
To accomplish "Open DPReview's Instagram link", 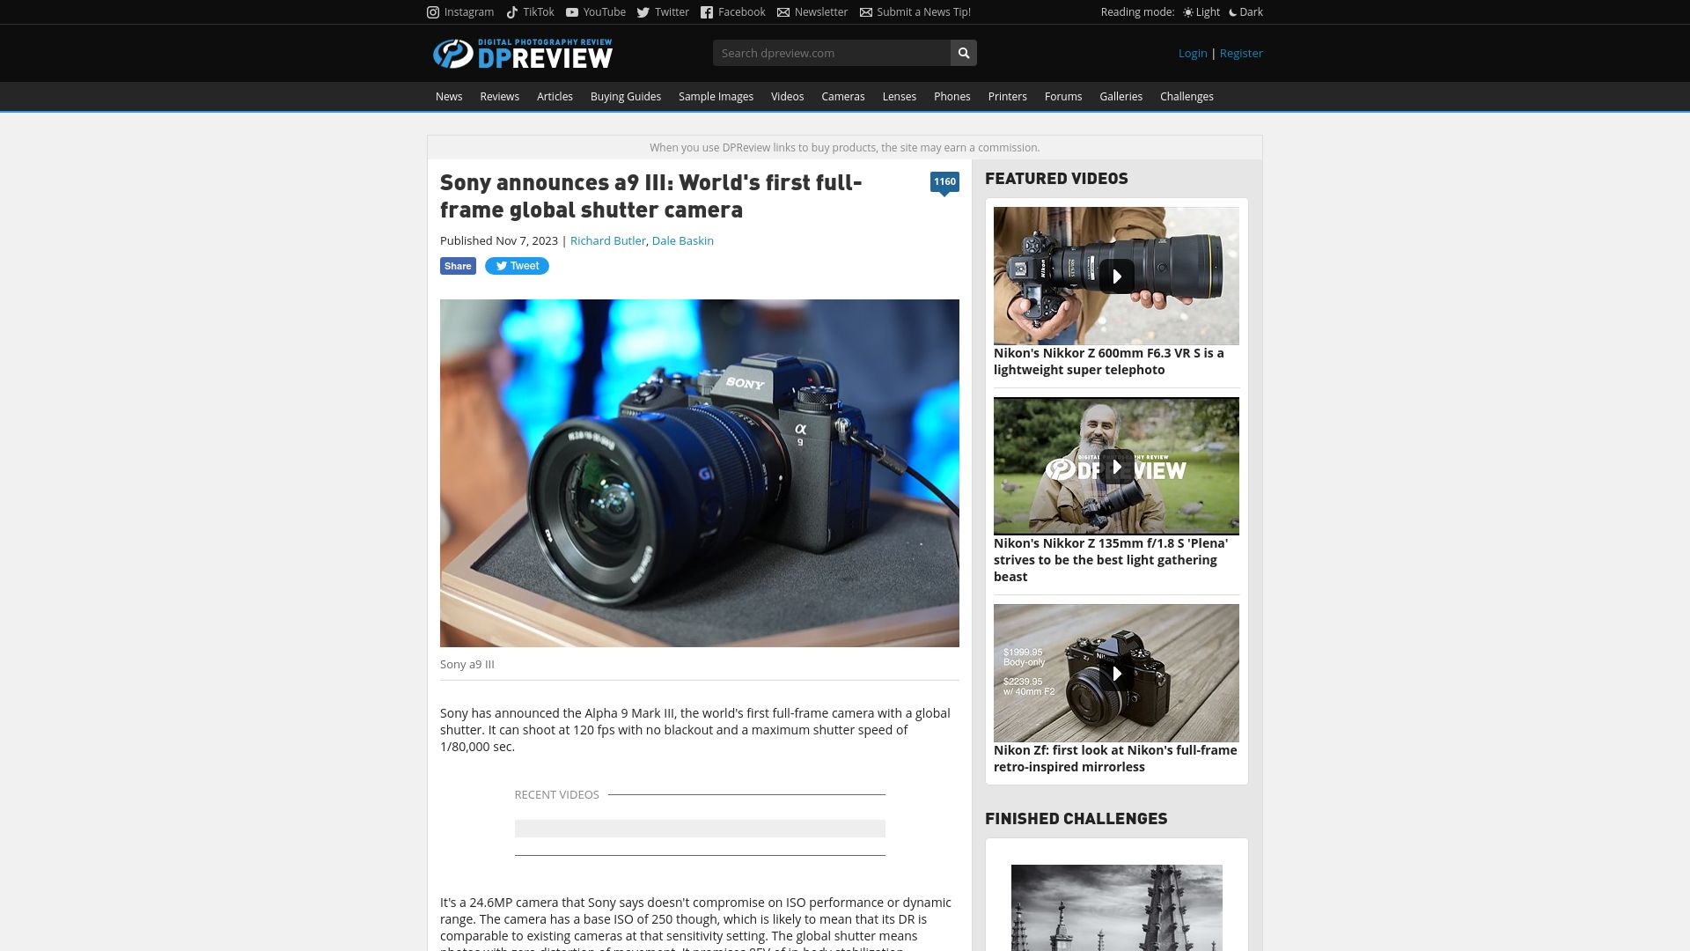I will tap(460, 12).
